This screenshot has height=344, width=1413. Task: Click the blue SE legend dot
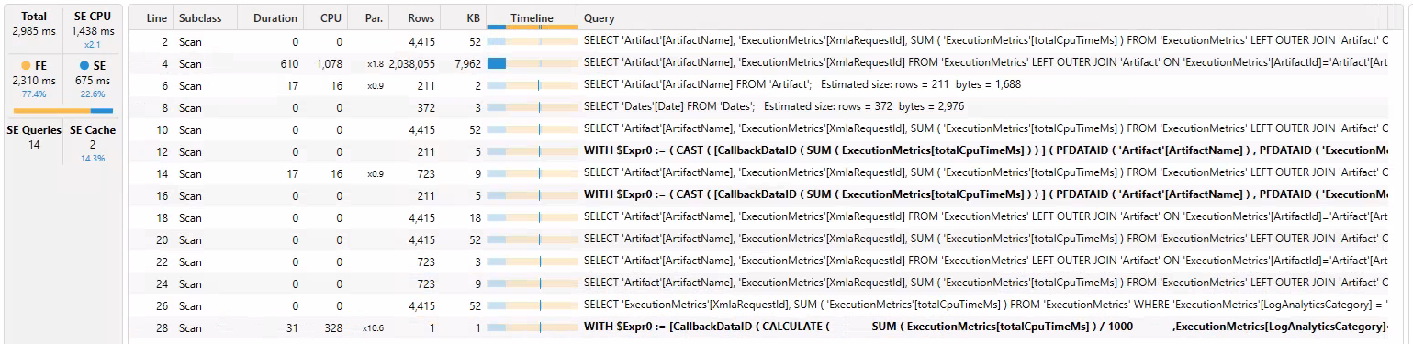84,66
